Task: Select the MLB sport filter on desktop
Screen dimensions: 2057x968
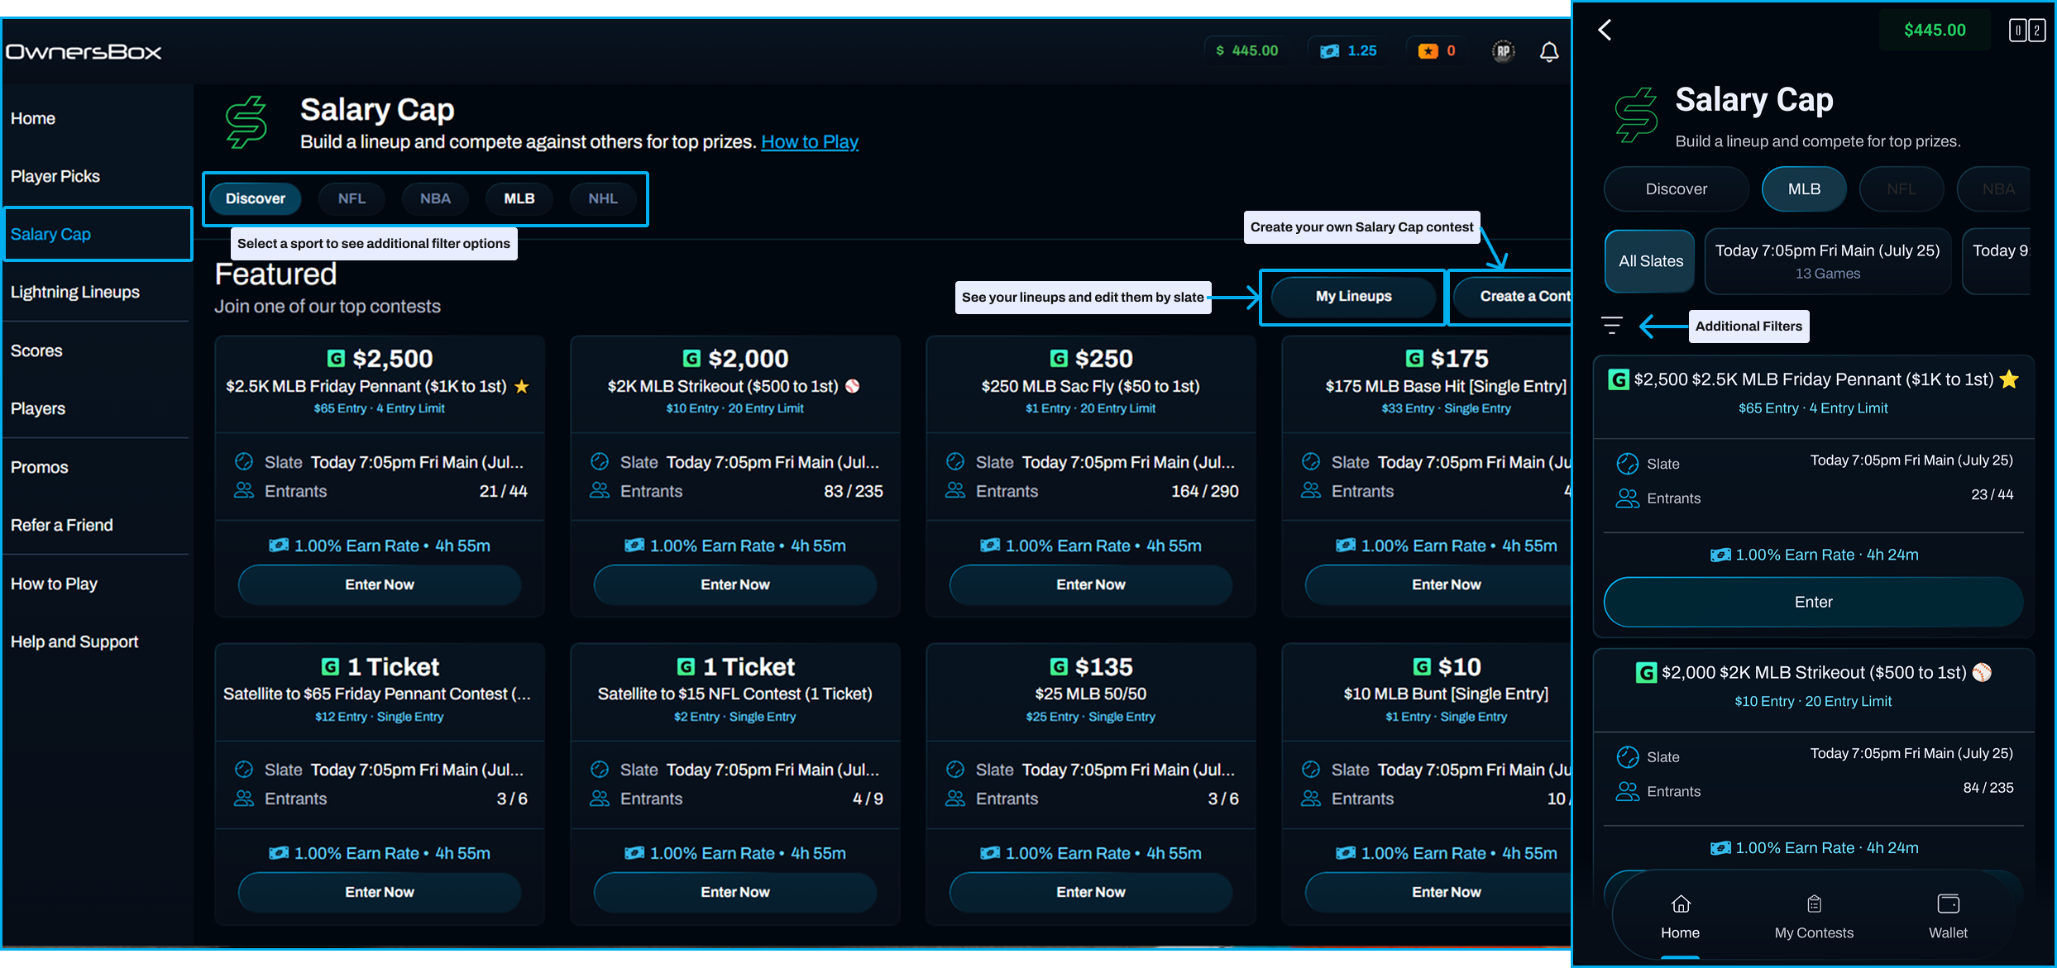Action: pyautogui.click(x=519, y=198)
